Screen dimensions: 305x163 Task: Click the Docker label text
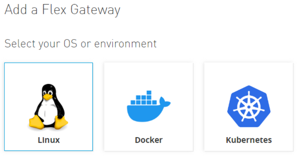tap(149, 140)
